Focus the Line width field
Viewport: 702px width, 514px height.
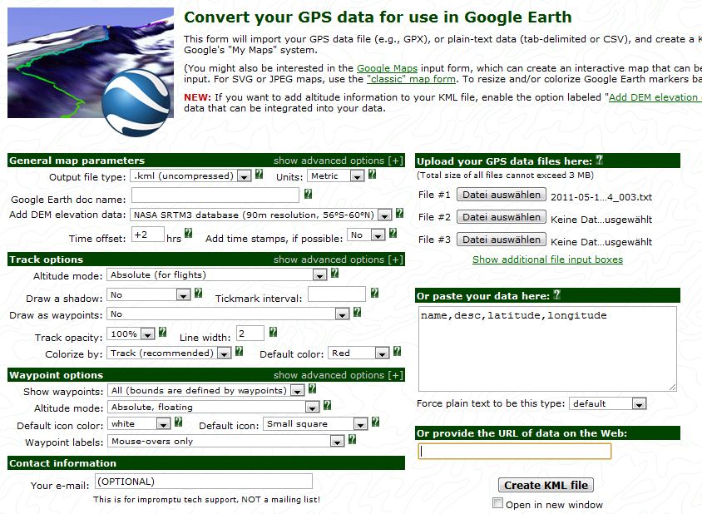click(250, 334)
